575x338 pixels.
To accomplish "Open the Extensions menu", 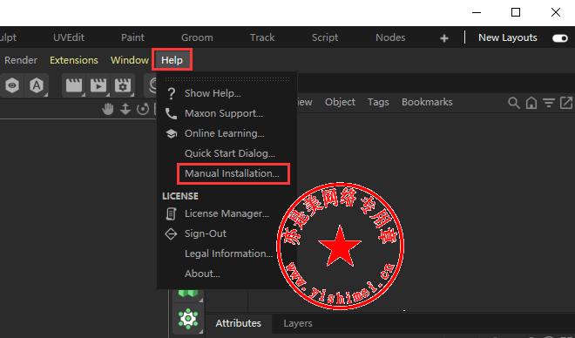I will click(x=74, y=60).
